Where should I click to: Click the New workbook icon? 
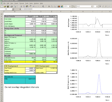point(2,6)
